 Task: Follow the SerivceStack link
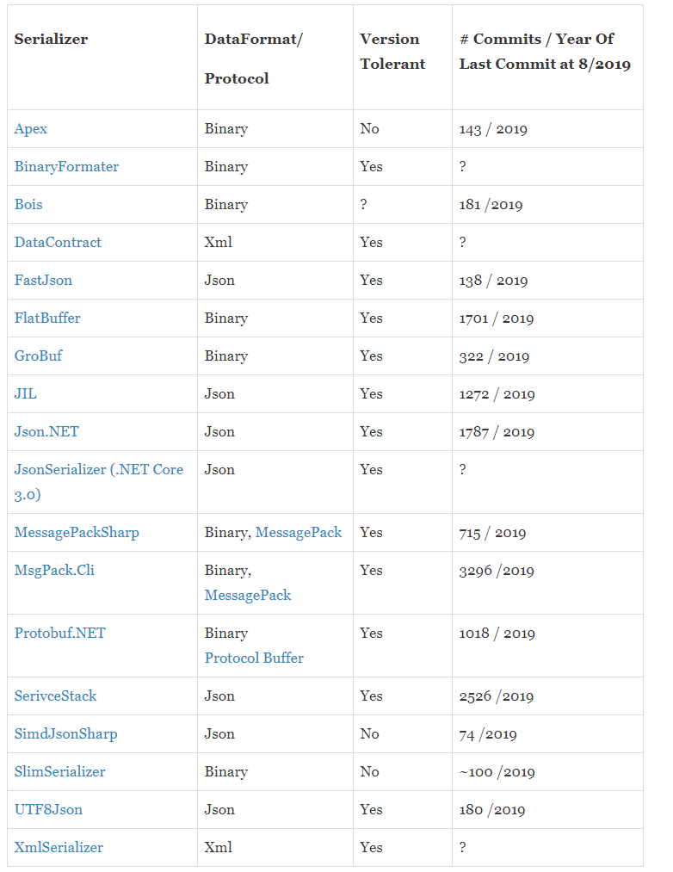pos(55,696)
